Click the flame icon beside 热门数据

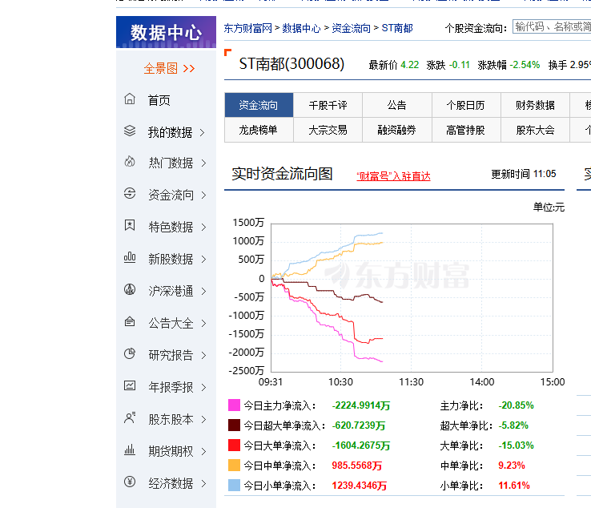pyautogui.click(x=130, y=161)
